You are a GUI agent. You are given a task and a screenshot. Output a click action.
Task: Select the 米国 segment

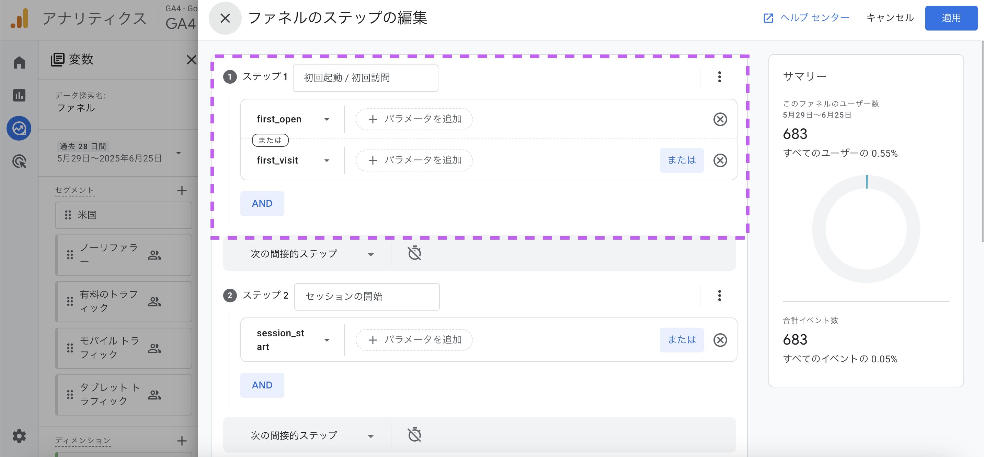[123, 215]
